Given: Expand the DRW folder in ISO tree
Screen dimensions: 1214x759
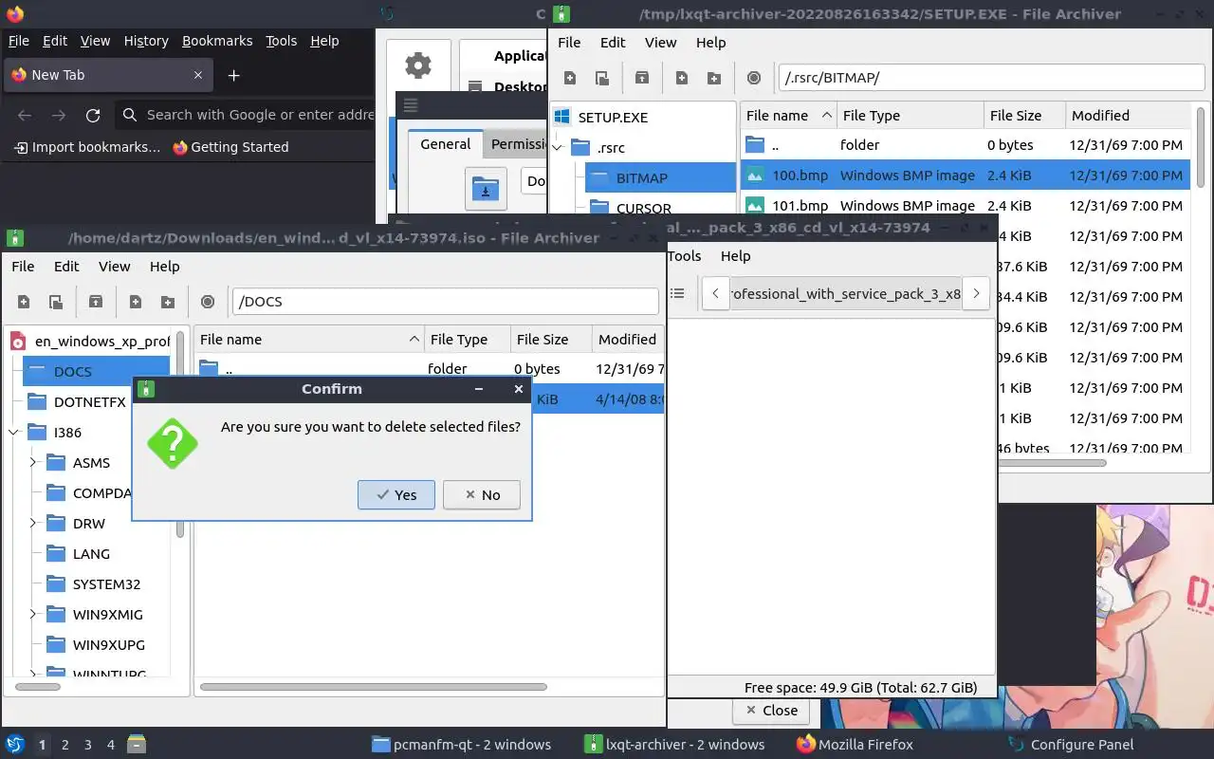Looking at the screenshot, I should [33, 524].
